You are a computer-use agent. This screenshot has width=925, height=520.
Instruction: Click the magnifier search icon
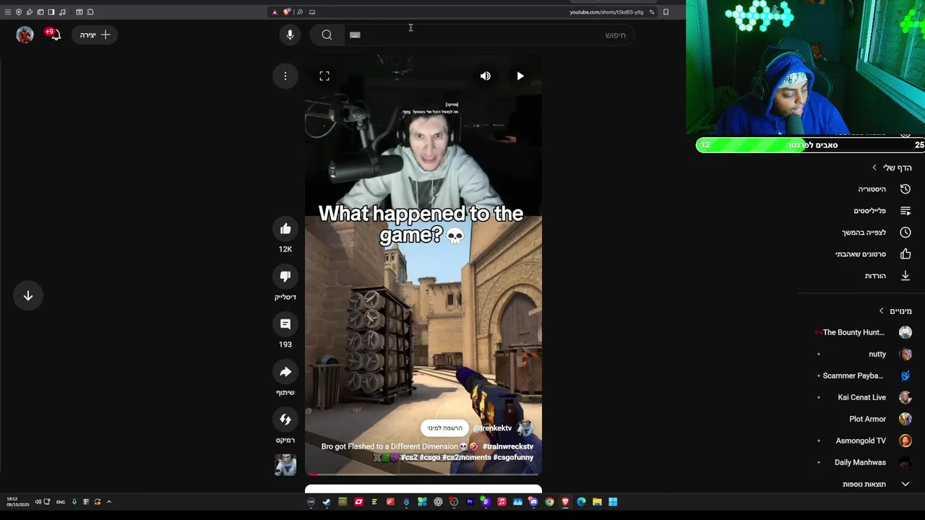[327, 35]
